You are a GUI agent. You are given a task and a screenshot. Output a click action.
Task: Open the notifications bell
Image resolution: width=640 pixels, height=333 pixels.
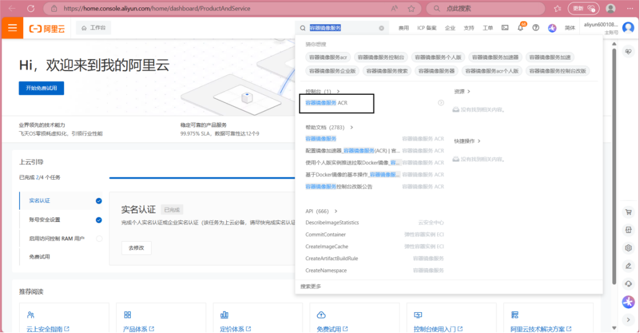click(520, 28)
